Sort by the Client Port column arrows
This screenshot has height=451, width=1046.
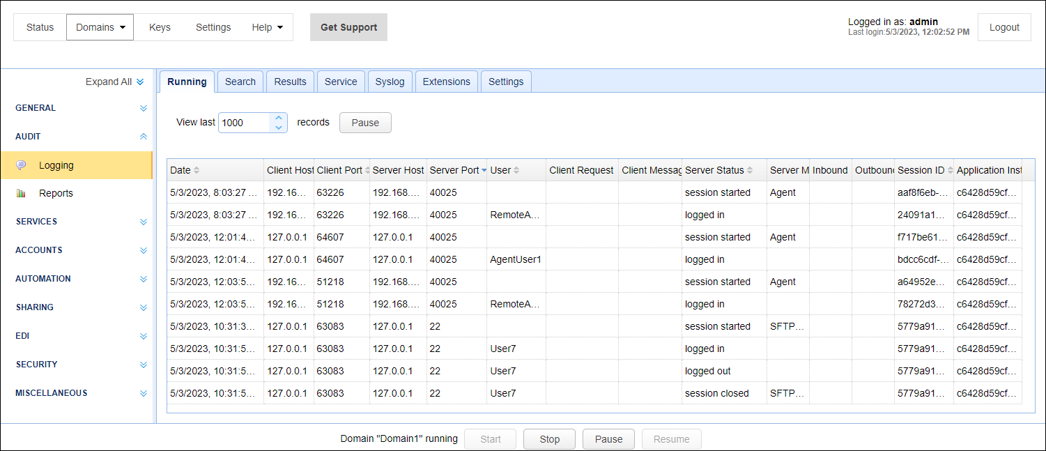[368, 170]
